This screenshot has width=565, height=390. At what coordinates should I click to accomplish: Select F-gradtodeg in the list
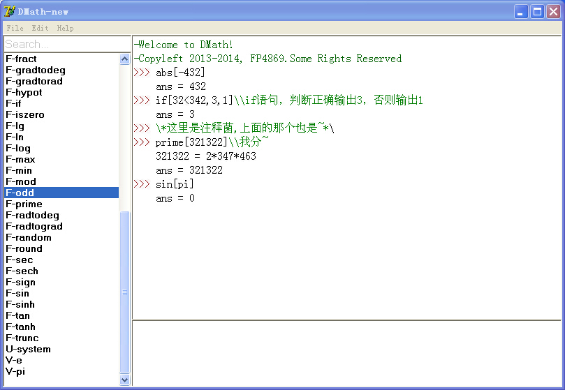(x=61, y=70)
